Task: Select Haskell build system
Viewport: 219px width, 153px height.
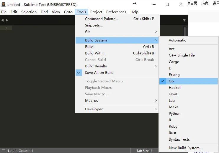Action: 189,88
